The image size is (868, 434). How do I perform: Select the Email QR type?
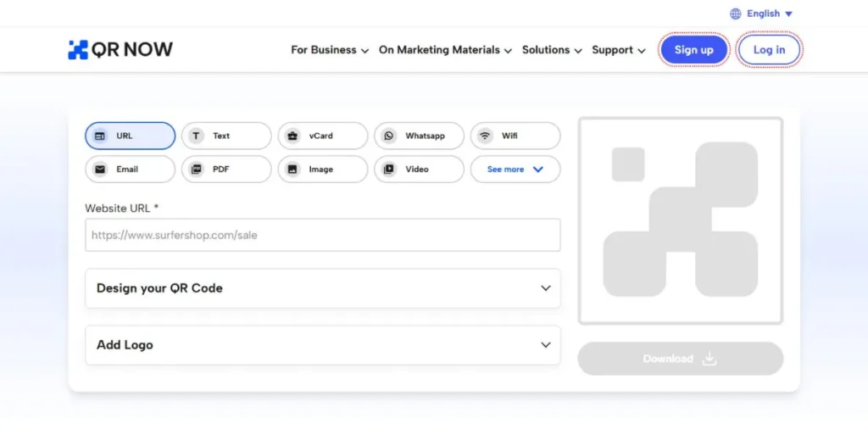pyautogui.click(x=130, y=170)
